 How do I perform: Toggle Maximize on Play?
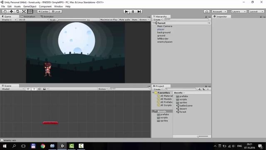pyautogui.click(x=109, y=20)
